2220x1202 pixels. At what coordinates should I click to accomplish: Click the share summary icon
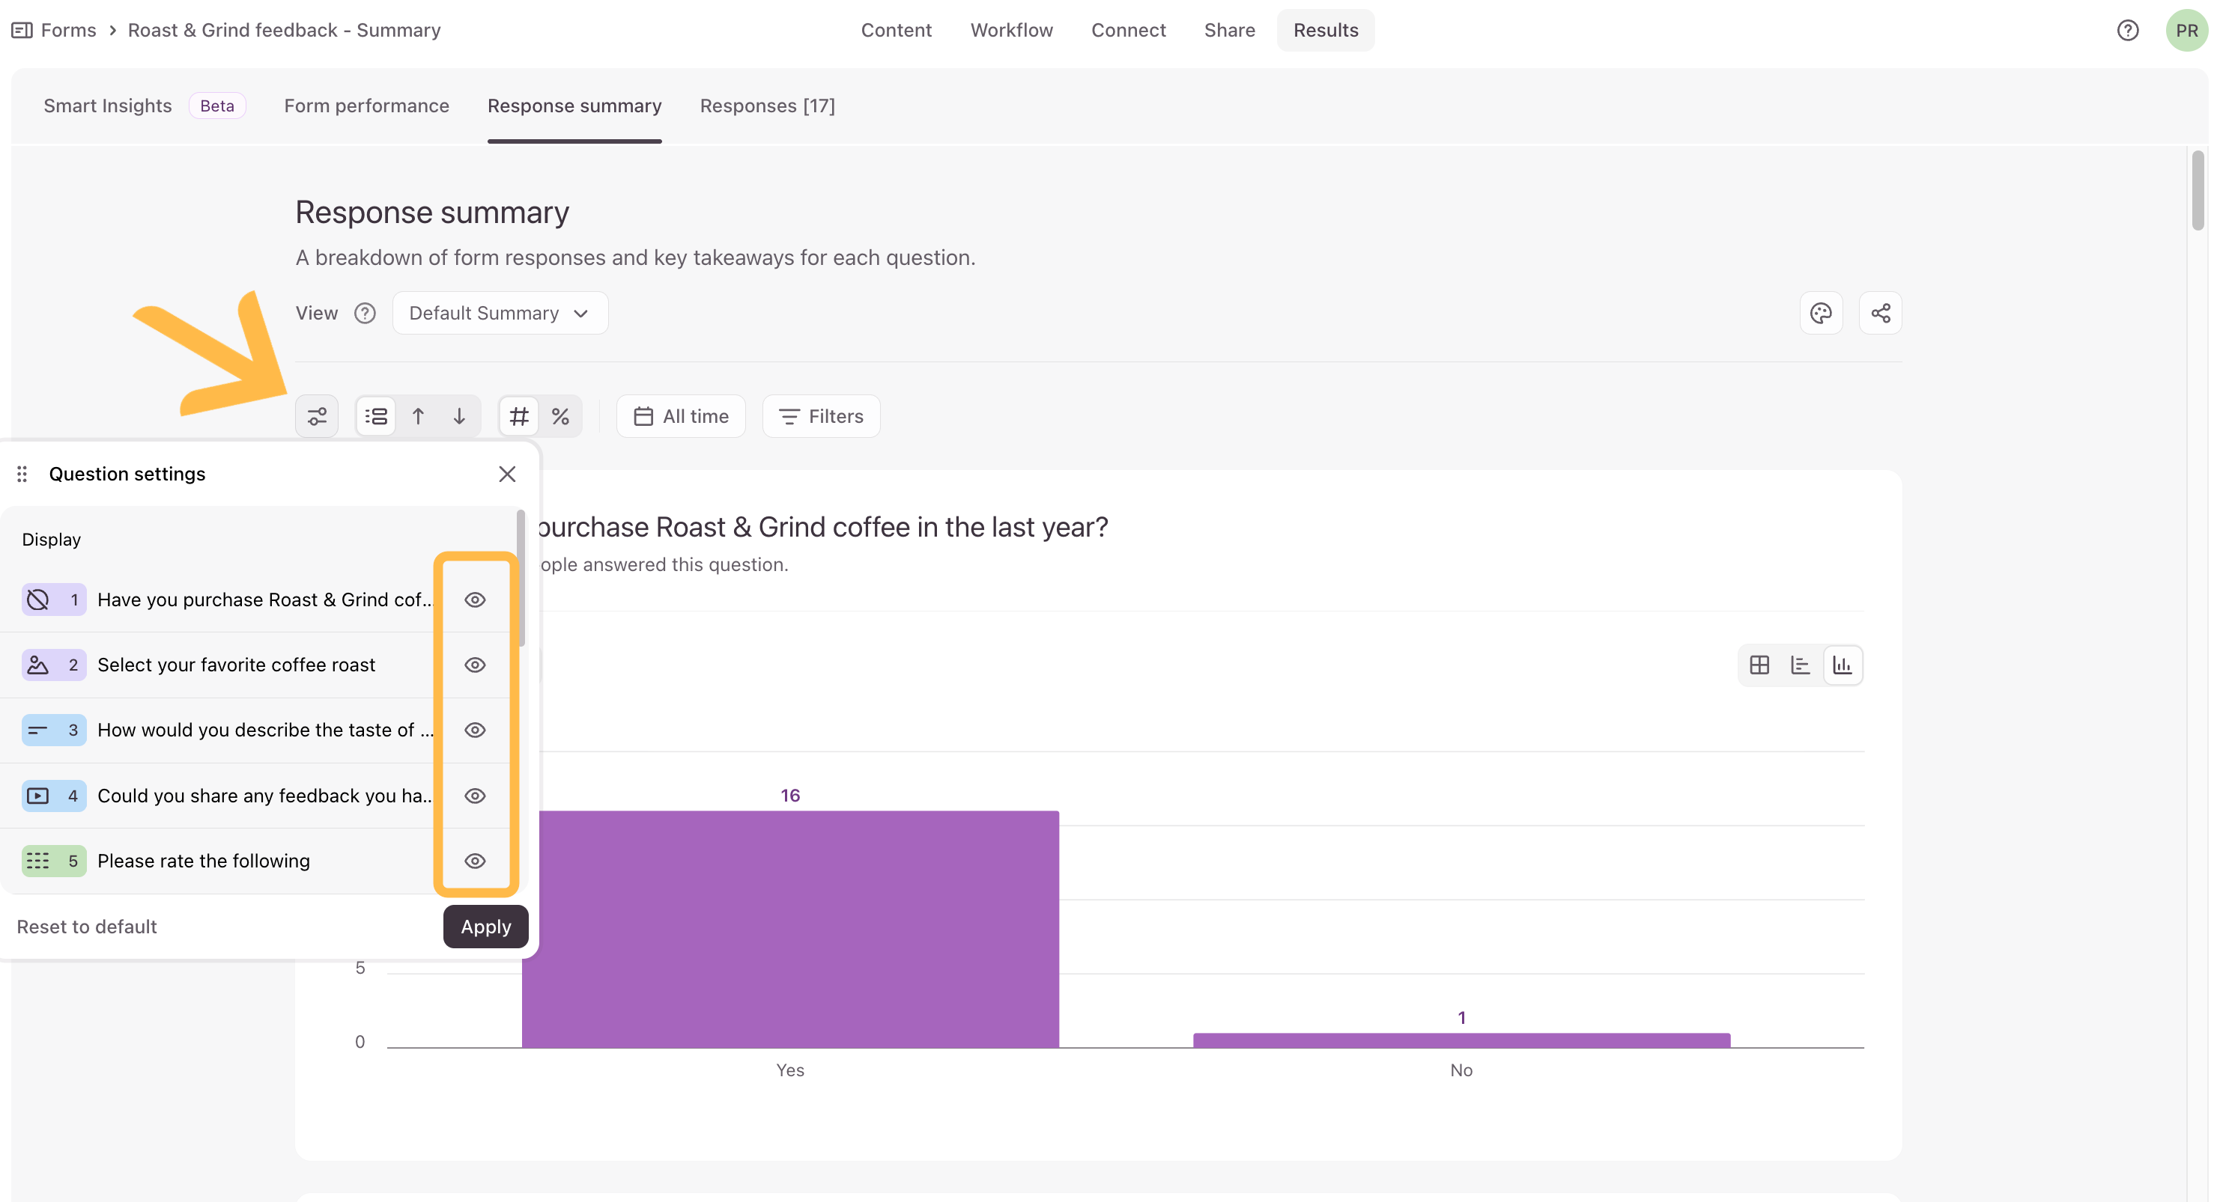point(1881,314)
